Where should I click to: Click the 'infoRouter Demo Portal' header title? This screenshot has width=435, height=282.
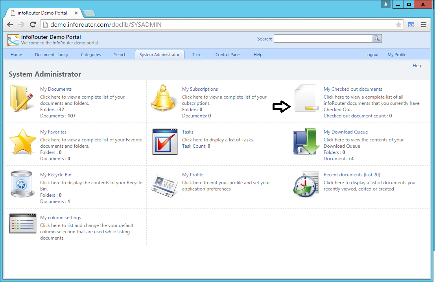tap(51, 37)
